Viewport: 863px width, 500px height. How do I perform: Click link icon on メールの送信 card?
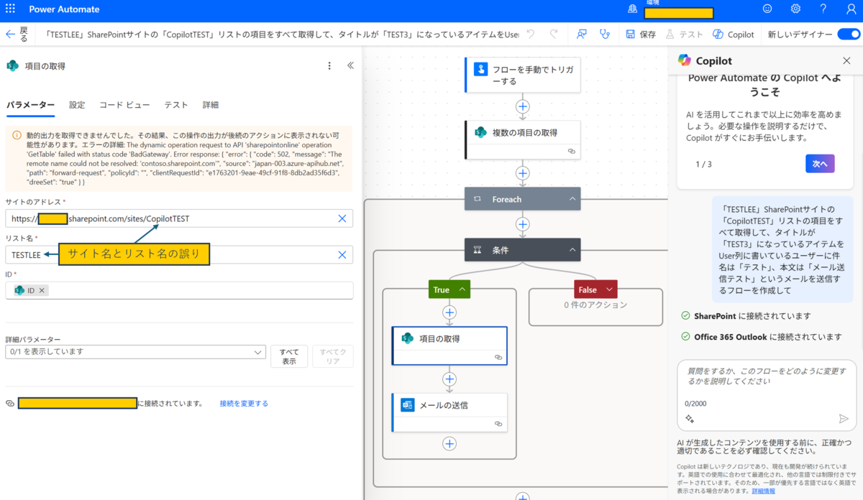[x=498, y=424]
